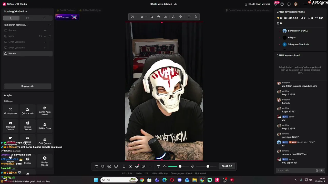Switch to landscape layout in Studio view

[x=28, y=18]
